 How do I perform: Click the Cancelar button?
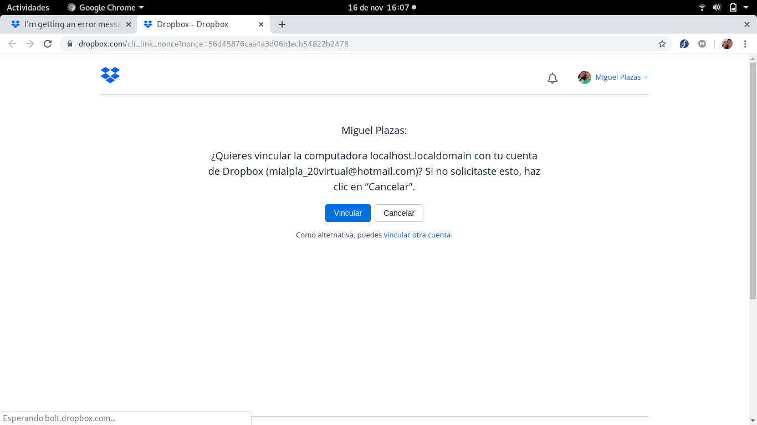(x=399, y=213)
